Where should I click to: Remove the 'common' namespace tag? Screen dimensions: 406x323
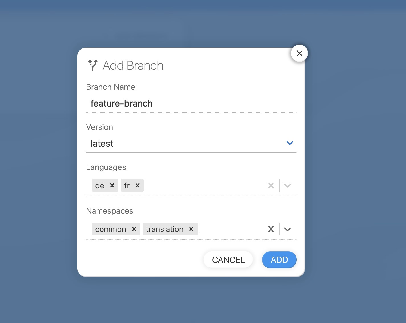(x=134, y=229)
